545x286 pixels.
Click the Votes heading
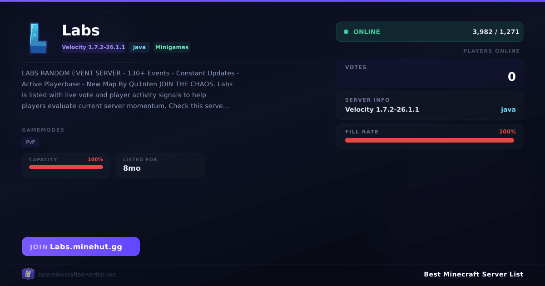(x=356, y=67)
